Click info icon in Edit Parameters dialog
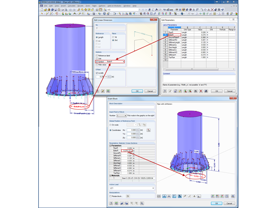The image size is (277, 208). (x=206, y=91)
